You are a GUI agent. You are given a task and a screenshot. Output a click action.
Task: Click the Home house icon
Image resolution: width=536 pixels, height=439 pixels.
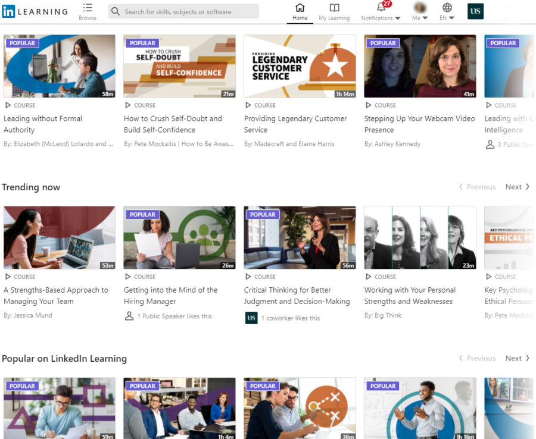point(300,8)
